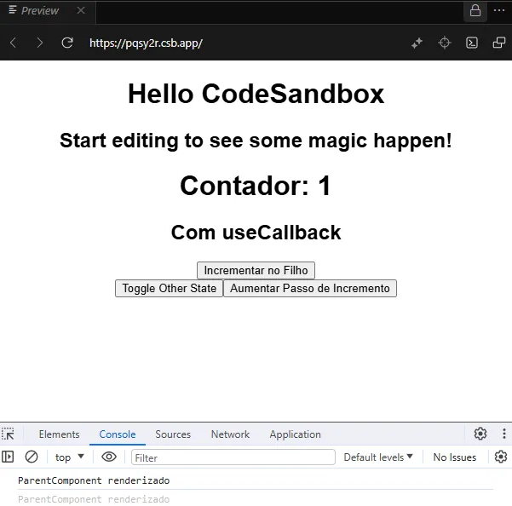The width and height of the screenshot is (512, 506).
Task: Click the crosshair inspect icon in the preview toolbar
Action: pyautogui.click(x=445, y=43)
